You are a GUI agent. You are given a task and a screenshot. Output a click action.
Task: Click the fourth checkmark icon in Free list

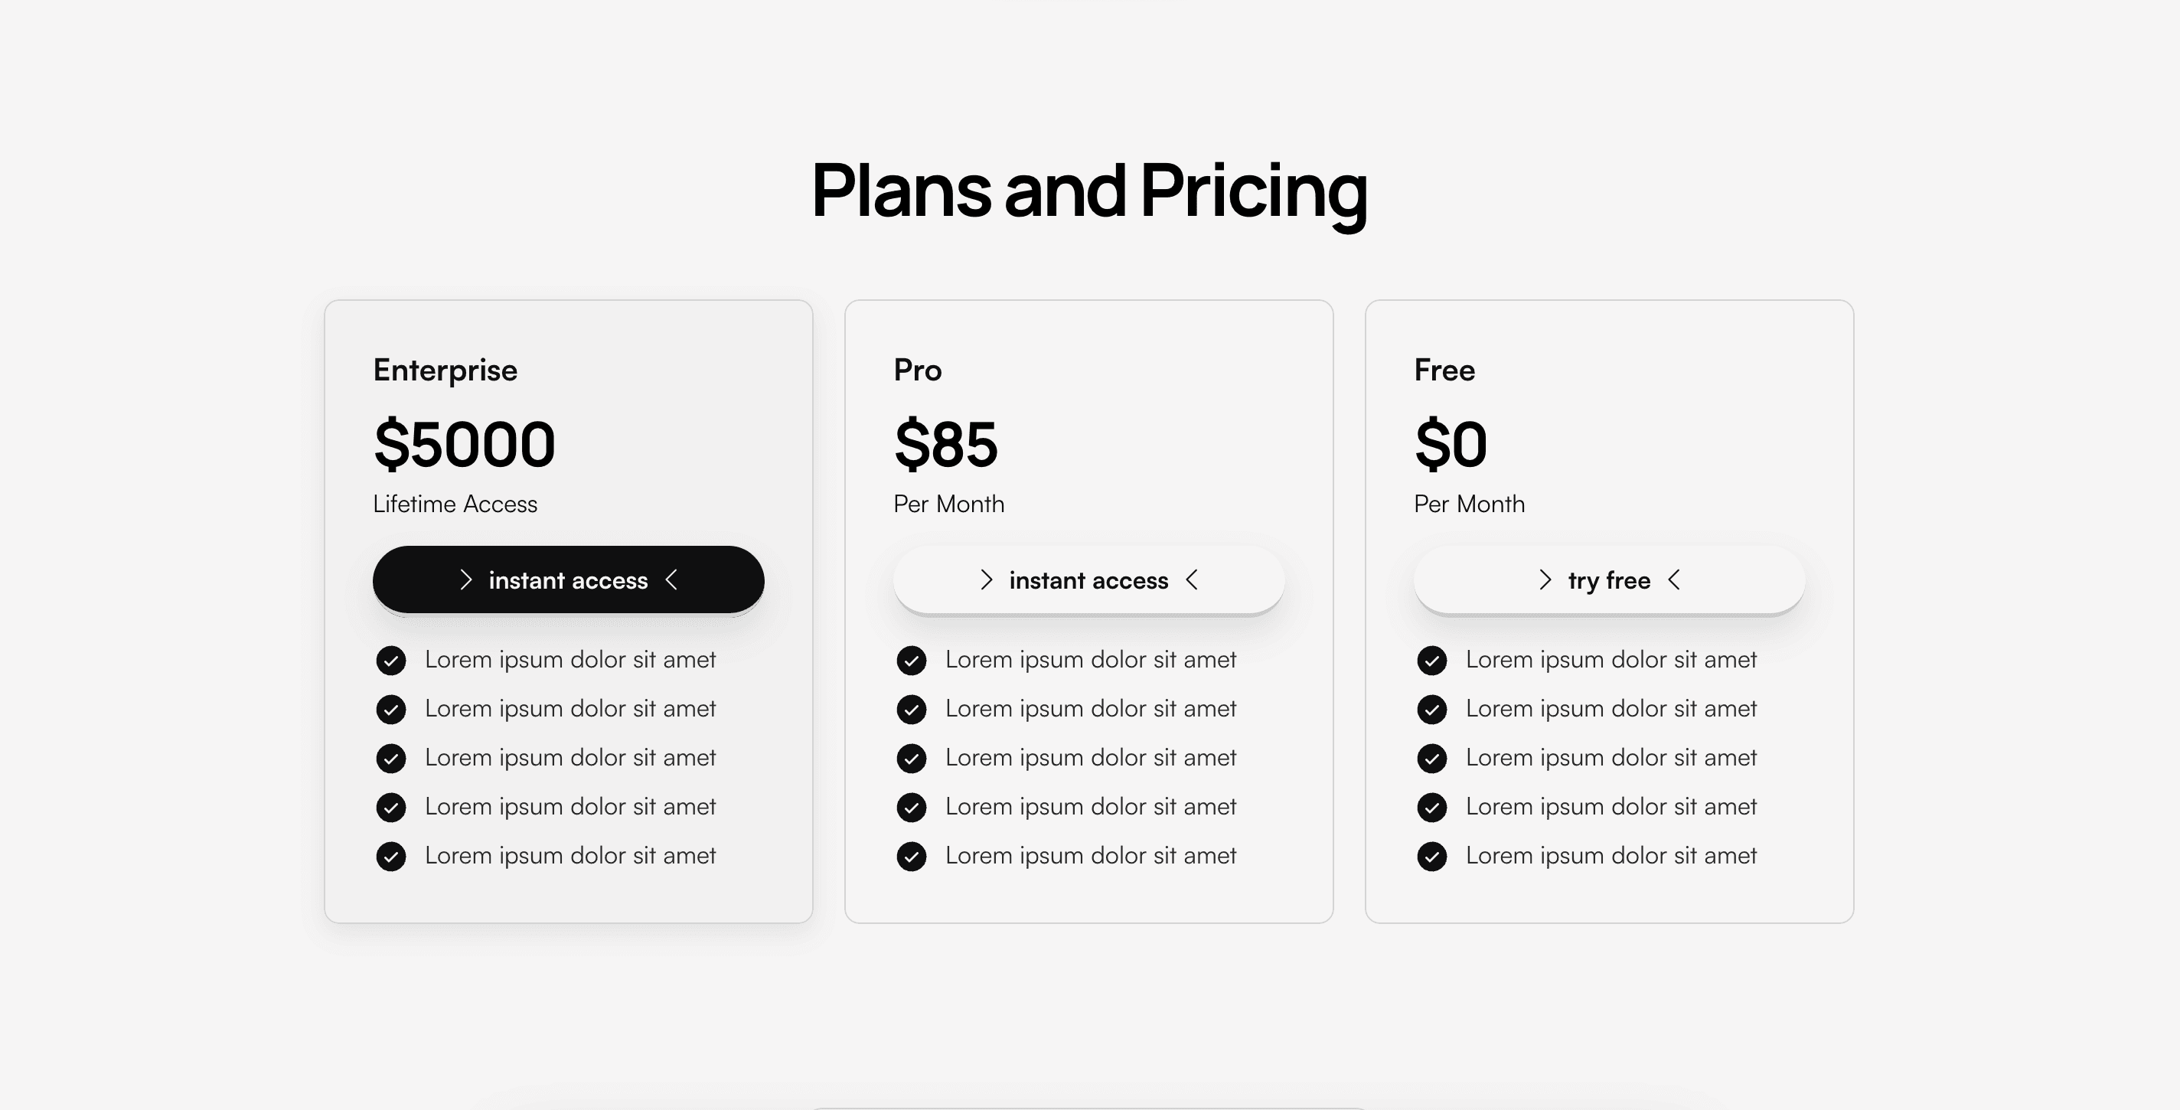tap(1432, 807)
